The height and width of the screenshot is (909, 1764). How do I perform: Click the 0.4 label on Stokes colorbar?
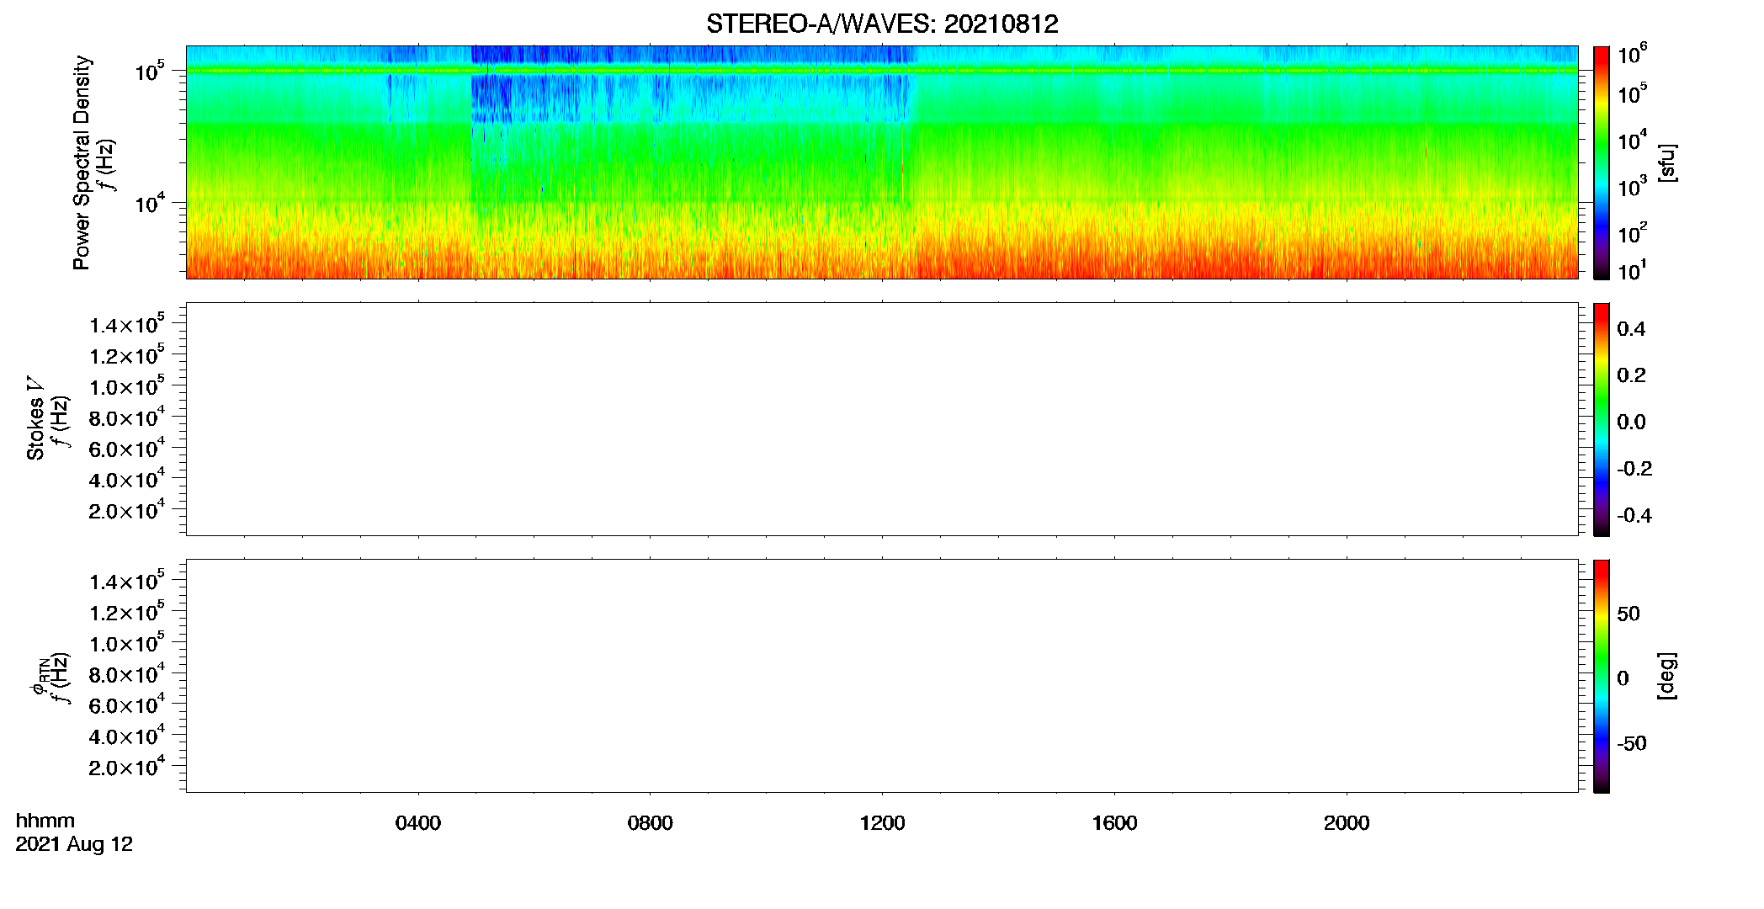[1631, 329]
